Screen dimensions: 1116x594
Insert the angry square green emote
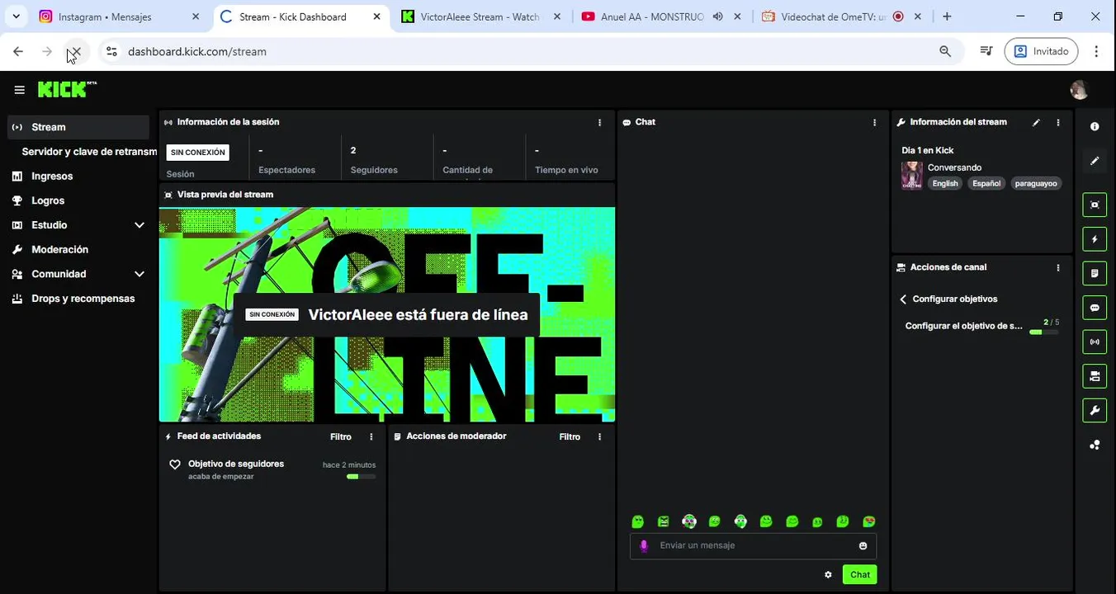(664, 521)
